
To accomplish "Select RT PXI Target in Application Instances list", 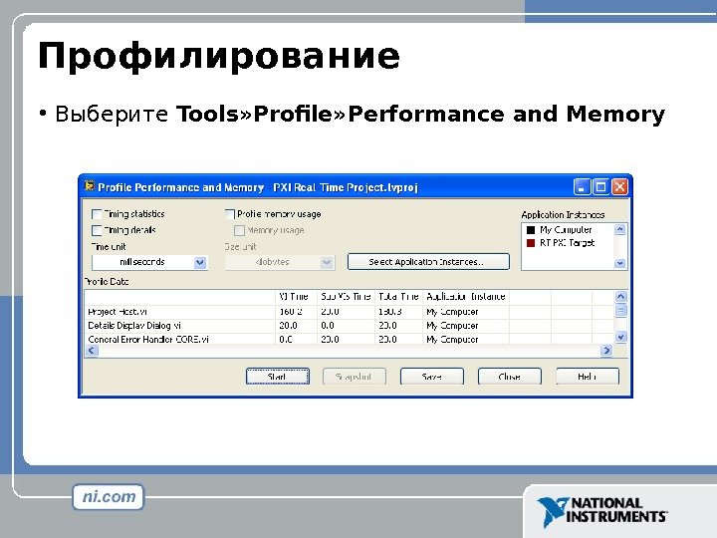I will [567, 243].
